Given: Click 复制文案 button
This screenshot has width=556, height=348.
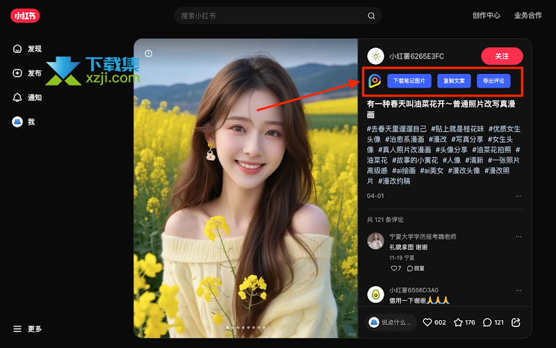Looking at the screenshot, I should [454, 81].
